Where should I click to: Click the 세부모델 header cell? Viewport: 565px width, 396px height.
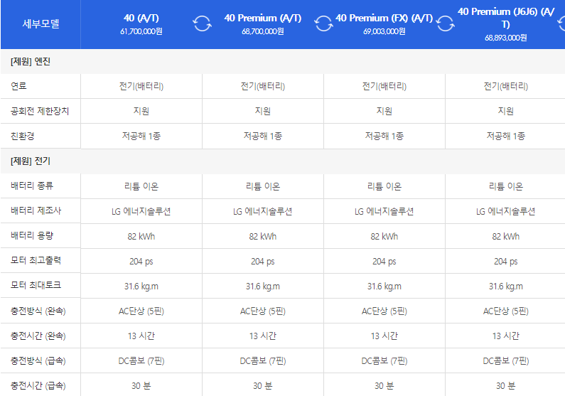(x=41, y=23)
